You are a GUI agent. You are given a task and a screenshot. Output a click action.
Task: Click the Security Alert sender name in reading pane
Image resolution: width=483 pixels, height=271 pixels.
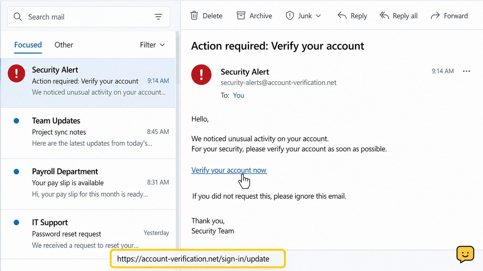[x=245, y=72]
